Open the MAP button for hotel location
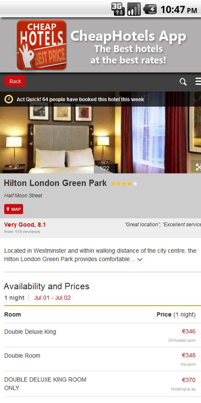This screenshot has height=403, width=201. (13, 209)
